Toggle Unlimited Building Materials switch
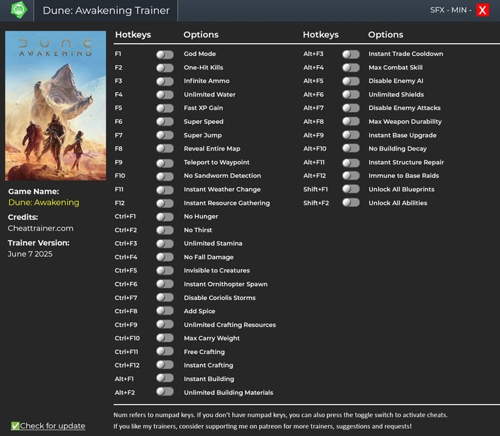This screenshot has height=436, width=500. click(165, 392)
